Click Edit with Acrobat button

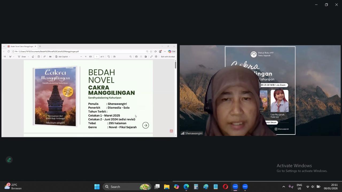coord(168,57)
